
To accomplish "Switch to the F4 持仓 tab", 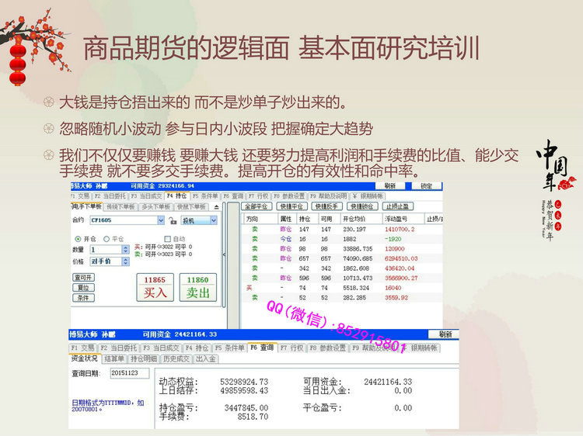I will tap(176, 196).
